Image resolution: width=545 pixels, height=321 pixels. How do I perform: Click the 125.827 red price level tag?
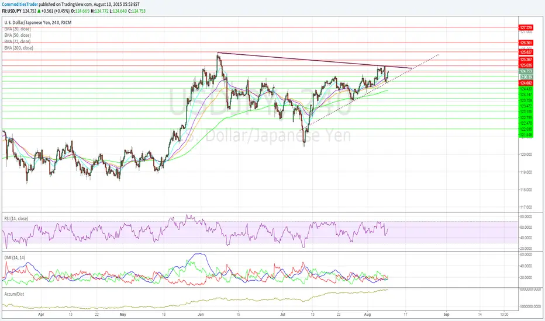pos(526,52)
